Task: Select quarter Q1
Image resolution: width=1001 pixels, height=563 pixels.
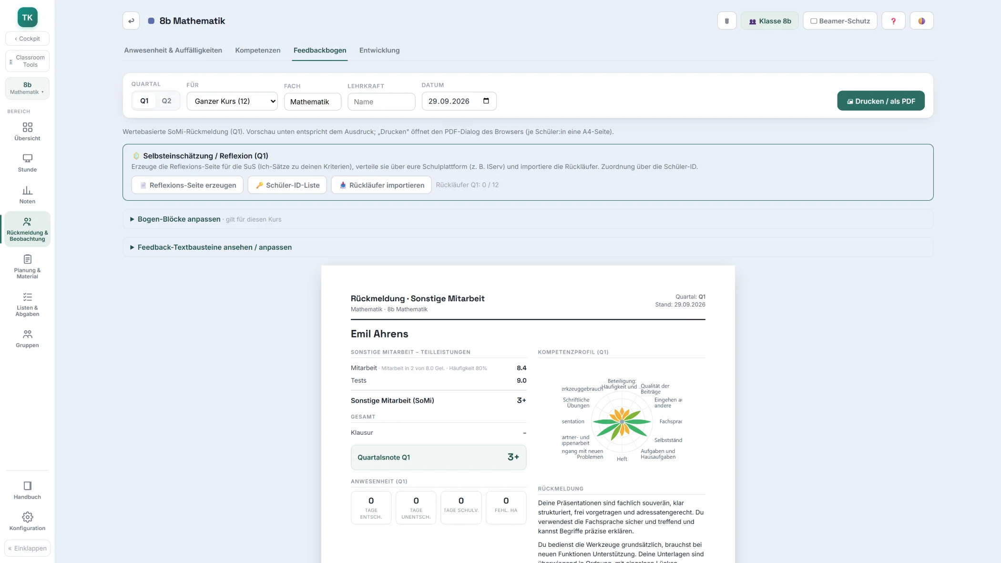Action: (x=144, y=101)
